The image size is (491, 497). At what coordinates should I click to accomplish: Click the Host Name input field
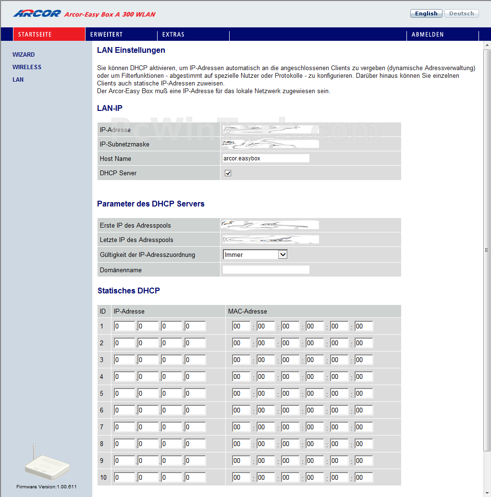click(266, 158)
